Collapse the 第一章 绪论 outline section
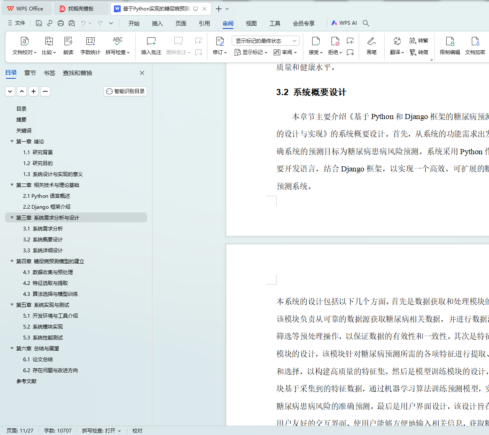Image resolution: width=489 pixels, height=435 pixels. [12, 141]
